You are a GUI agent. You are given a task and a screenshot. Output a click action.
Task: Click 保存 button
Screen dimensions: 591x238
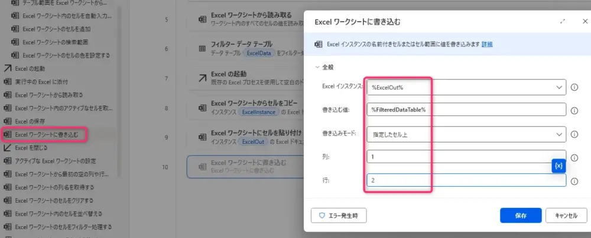(x=520, y=216)
